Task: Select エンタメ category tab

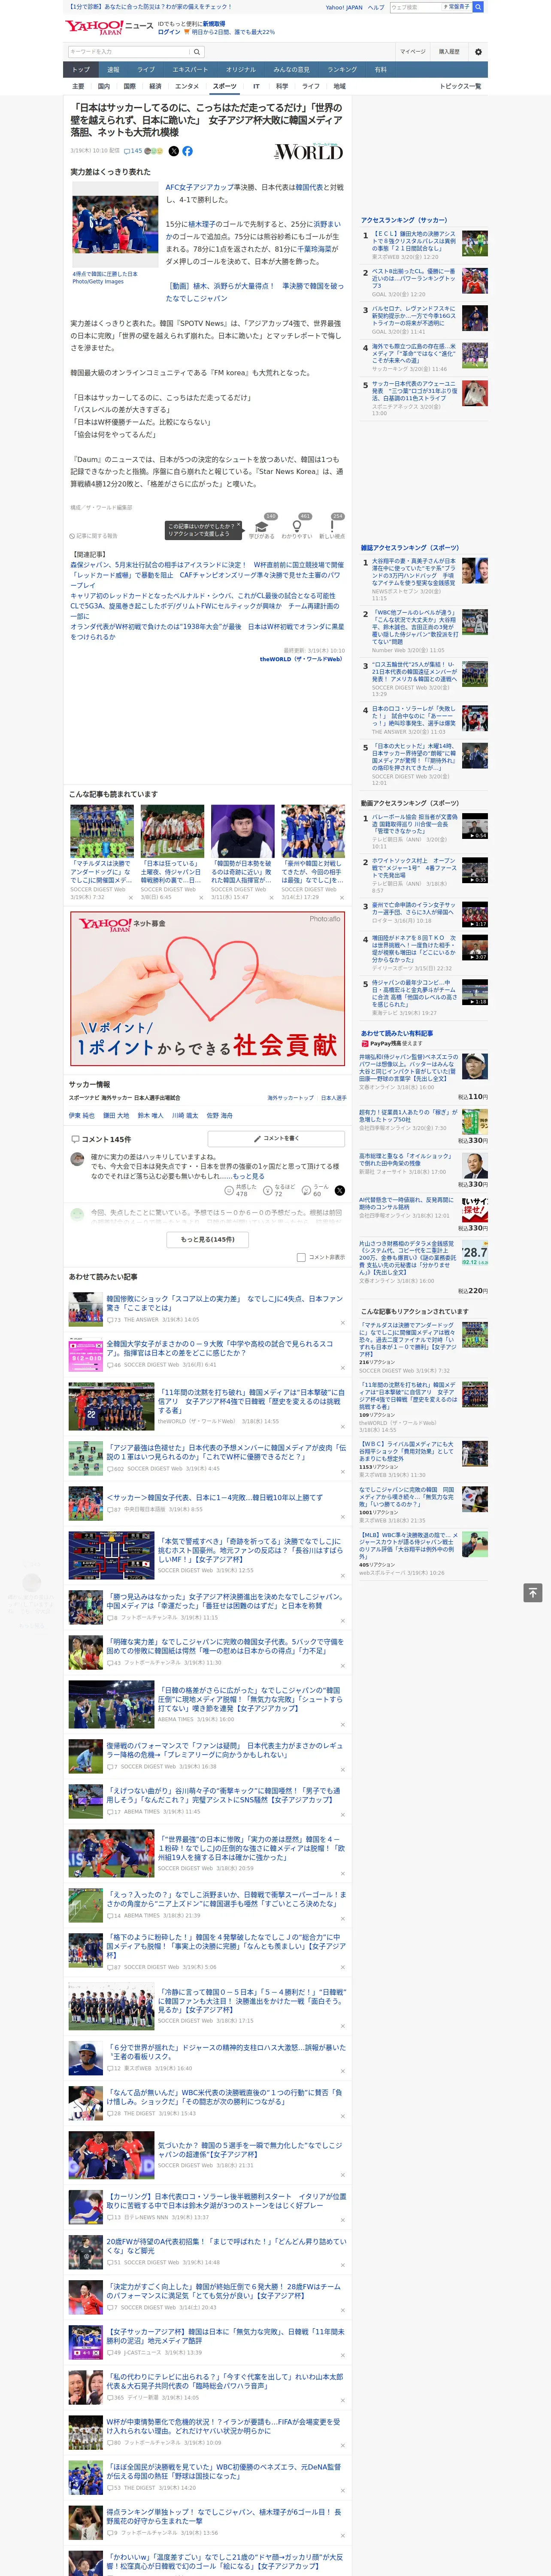Action: click(187, 86)
